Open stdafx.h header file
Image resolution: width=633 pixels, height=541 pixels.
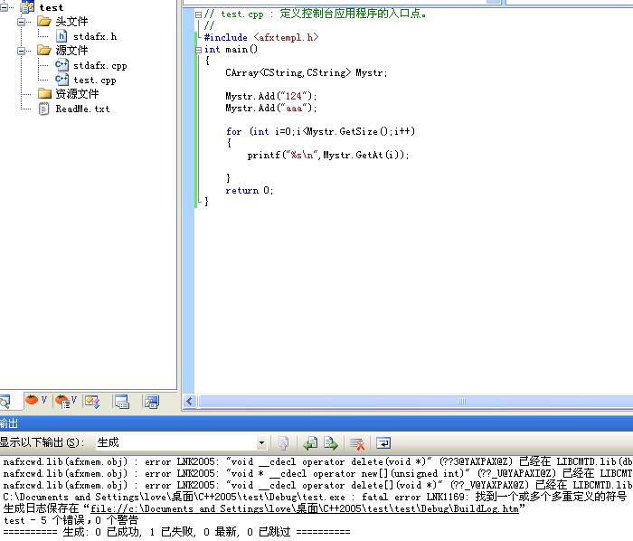coord(95,37)
